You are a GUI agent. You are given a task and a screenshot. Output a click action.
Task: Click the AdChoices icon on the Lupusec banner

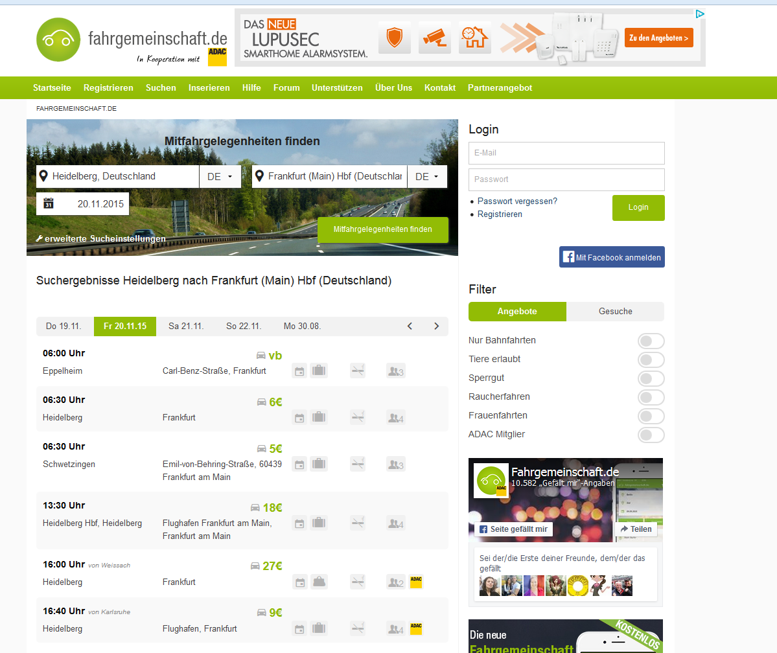point(700,14)
